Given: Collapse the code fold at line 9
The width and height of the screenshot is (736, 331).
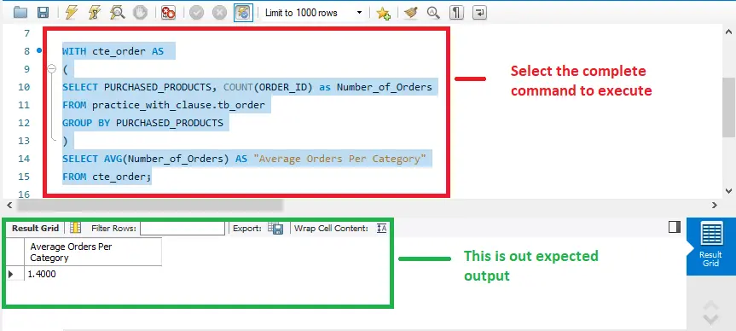Looking at the screenshot, I should pyautogui.click(x=52, y=69).
